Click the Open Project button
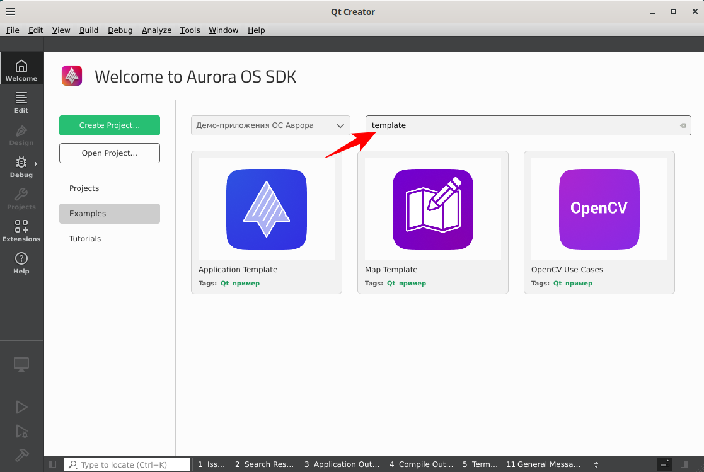Image resolution: width=704 pixels, height=472 pixels. click(110, 153)
